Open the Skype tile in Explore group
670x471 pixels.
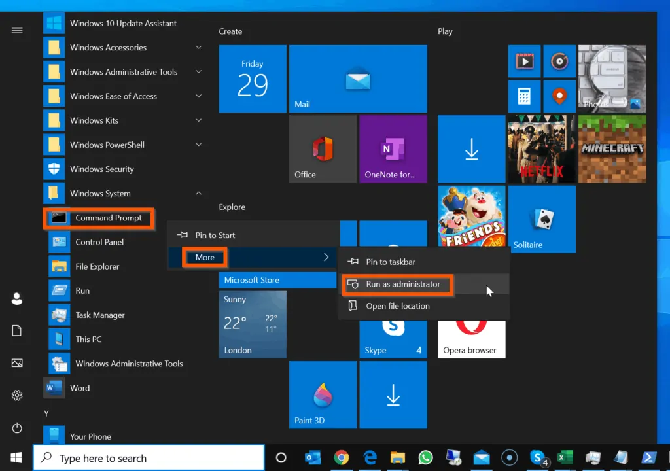[393, 339]
